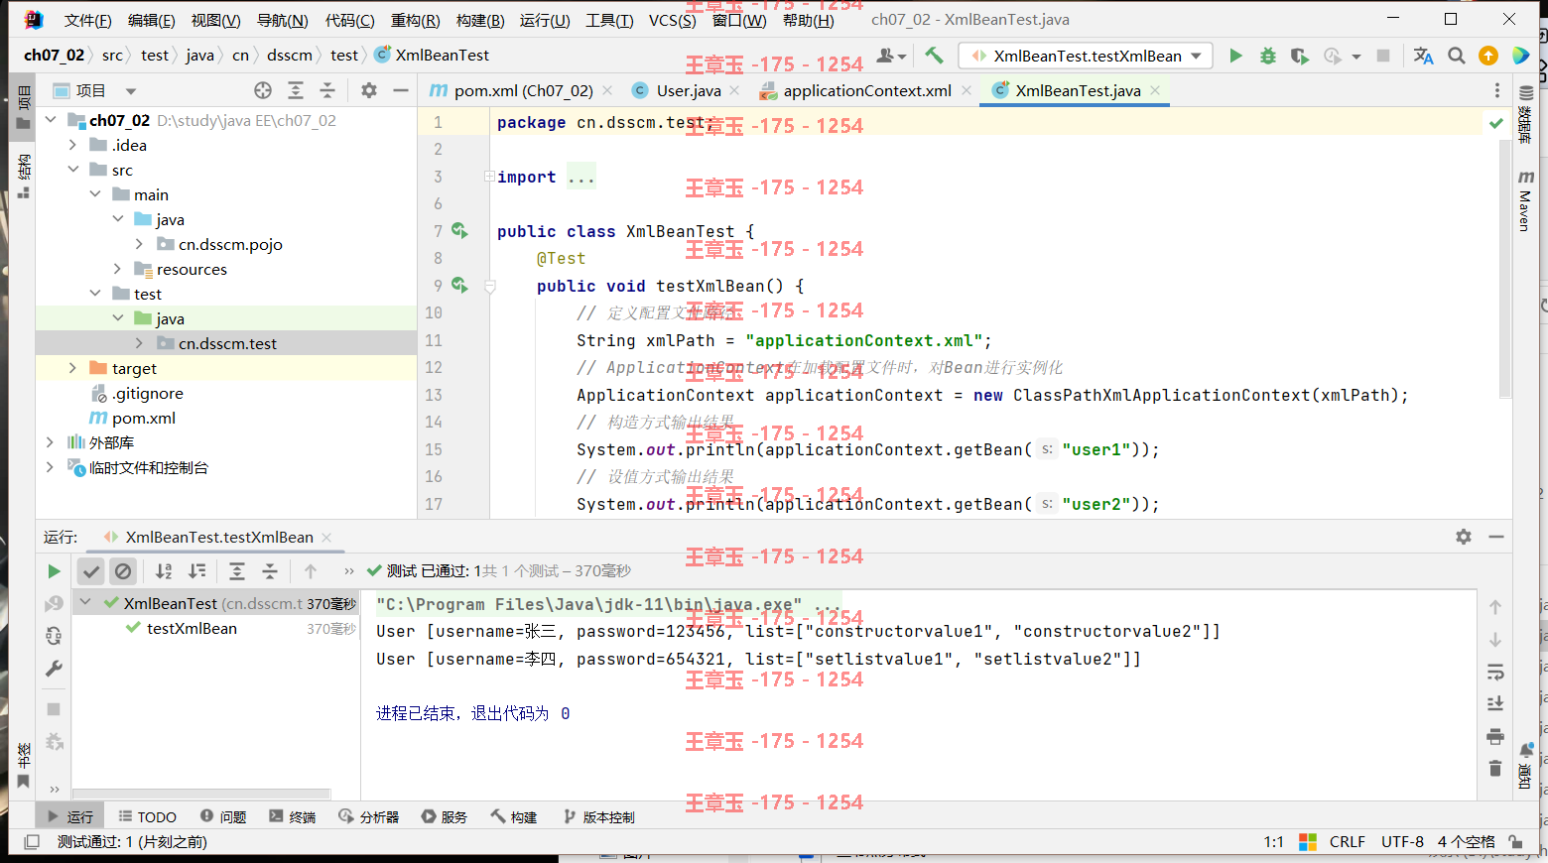Screen dimensions: 1548x863
Task: Rerun failed tests icon in run panel
Action: (x=54, y=604)
